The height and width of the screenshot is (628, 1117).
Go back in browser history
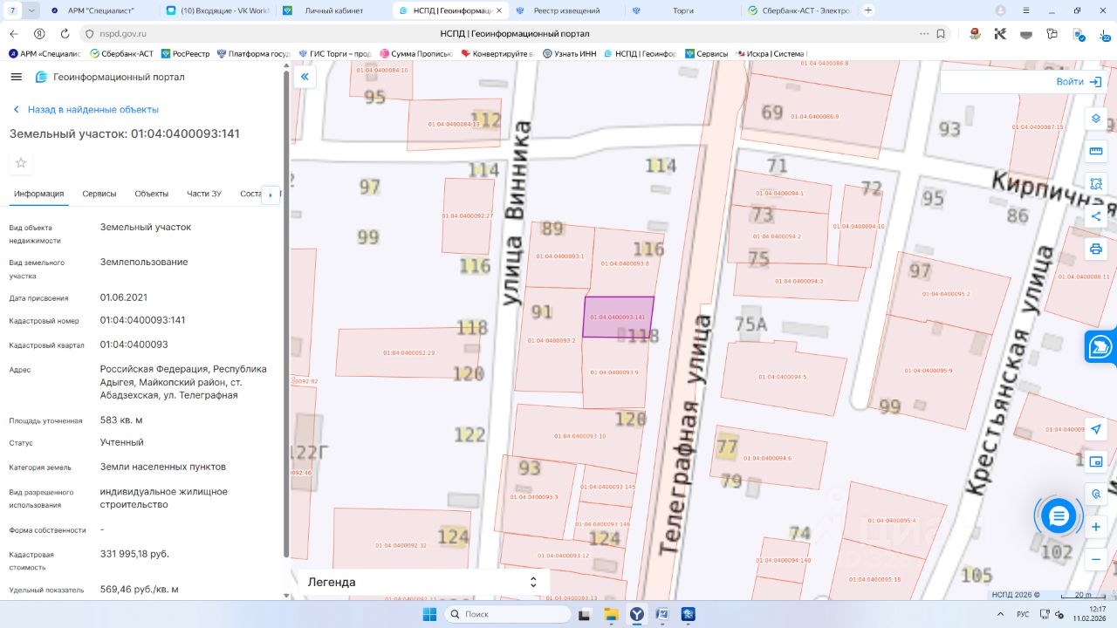[x=14, y=33]
